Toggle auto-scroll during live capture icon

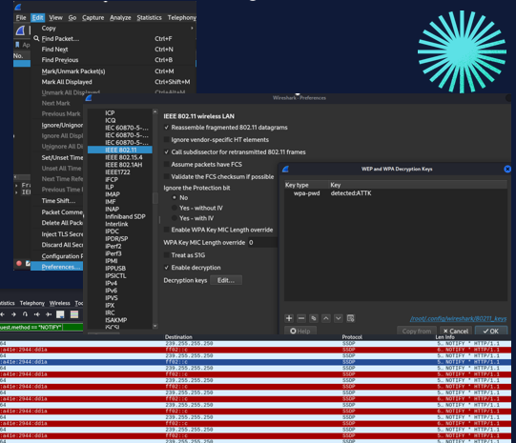pyautogui.click(x=60, y=314)
